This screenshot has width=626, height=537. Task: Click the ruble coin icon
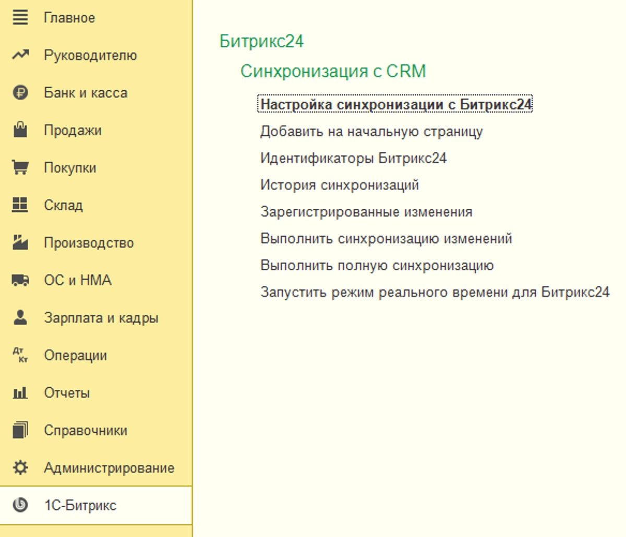(20, 93)
